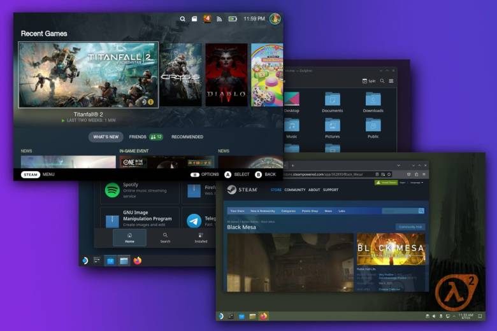Click the Home tab in Discover
This screenshot has height=331, width=497.
click(x=129, y=238)
